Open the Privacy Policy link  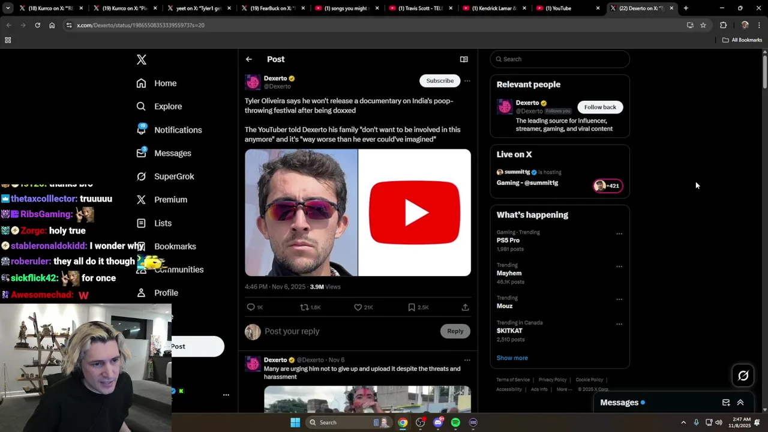pyautogui.click(x=553, y=380)
